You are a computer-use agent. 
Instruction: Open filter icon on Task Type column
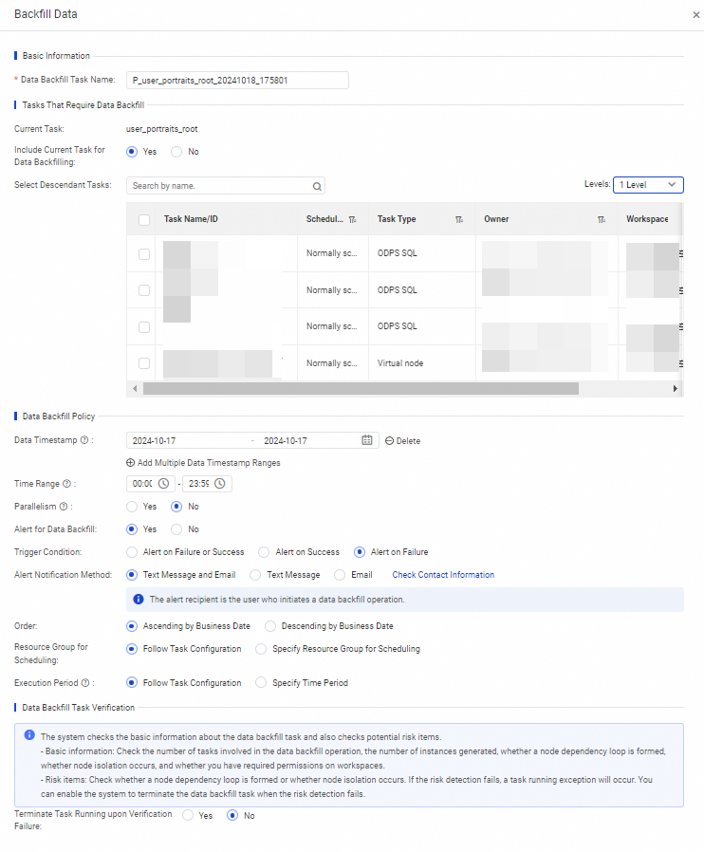[459, 219]
